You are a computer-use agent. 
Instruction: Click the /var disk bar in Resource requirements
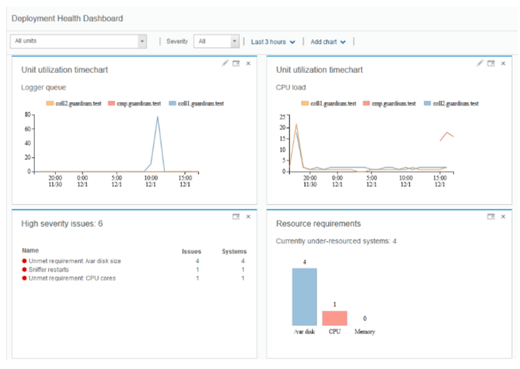[x=305, y=296]
